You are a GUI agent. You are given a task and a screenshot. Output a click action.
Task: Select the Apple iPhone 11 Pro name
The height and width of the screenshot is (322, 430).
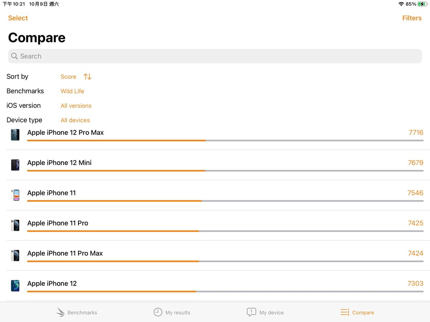tap(58, 223)
